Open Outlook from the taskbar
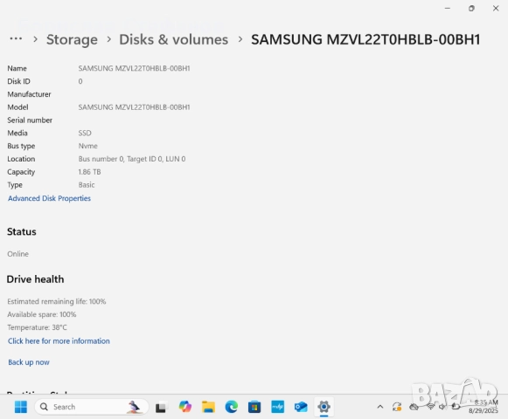The image size is (508, 419). 301,407
